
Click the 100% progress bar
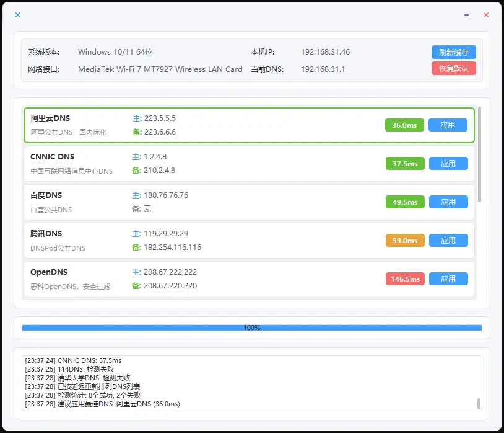(x=251, y=328)
